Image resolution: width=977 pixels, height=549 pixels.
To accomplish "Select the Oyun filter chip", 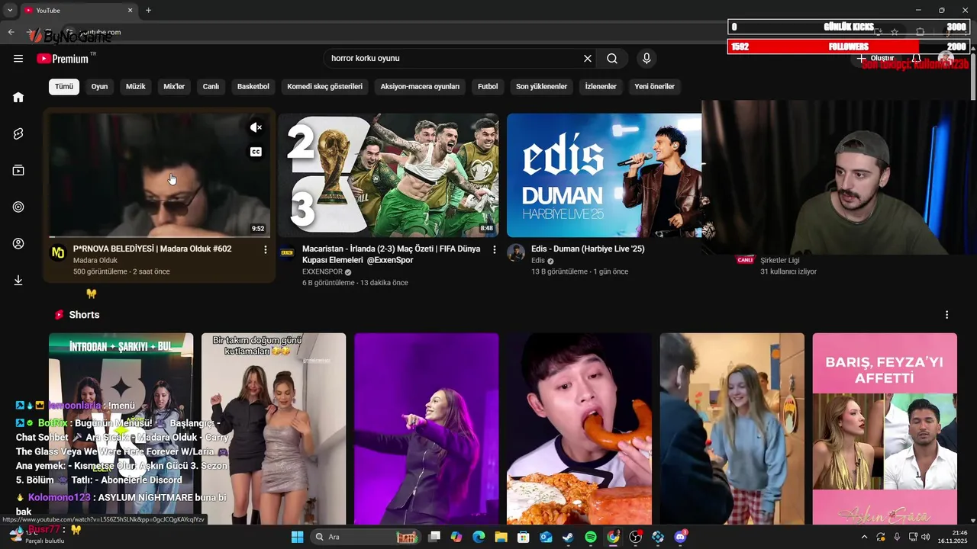I will [x=99, y=86].
